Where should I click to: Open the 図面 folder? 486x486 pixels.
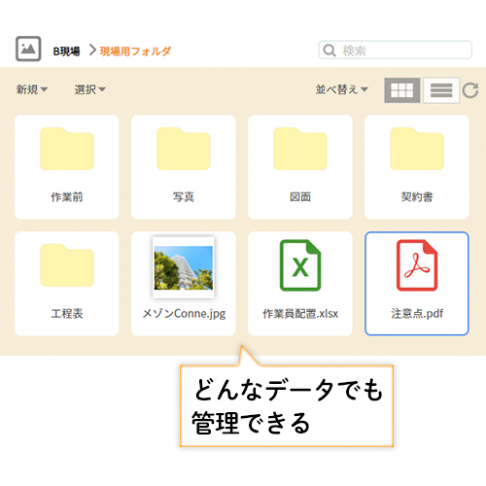click(x=300, y=167)
